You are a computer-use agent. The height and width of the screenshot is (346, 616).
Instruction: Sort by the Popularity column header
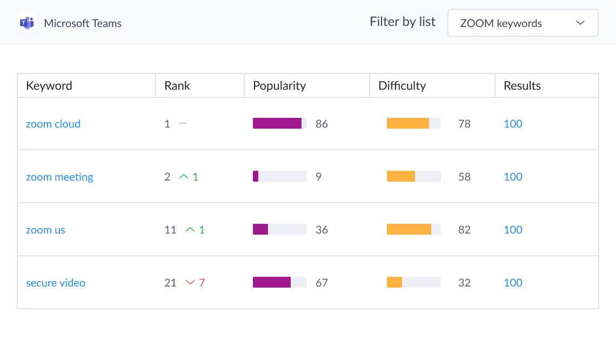click(279, 86)
